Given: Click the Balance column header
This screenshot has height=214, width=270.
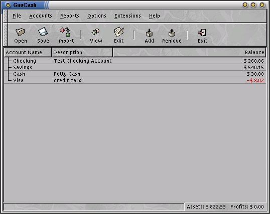Looking at the screenshot, I should pyautogui.click(x=189, y=52).
